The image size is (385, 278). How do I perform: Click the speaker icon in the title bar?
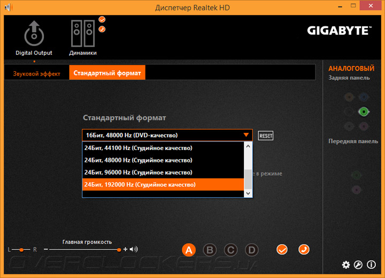click(8, 7)
